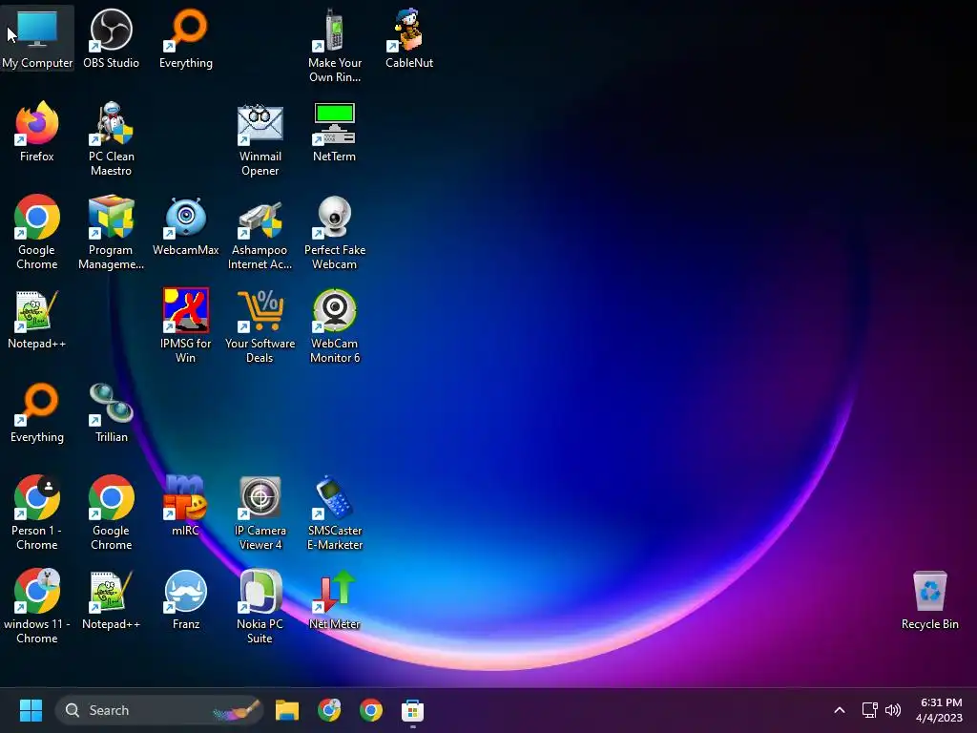Viewport: 977px width, 733px height.
Task: Open File Explorer from the taskbar
Action: click(287, 710)
